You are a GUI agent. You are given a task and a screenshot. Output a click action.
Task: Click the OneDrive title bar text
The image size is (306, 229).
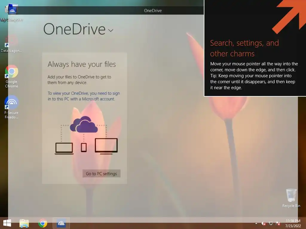153,11
